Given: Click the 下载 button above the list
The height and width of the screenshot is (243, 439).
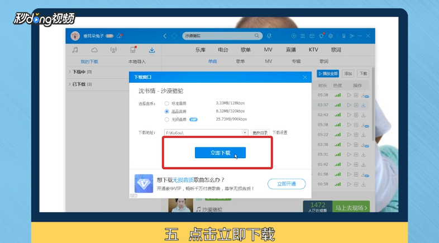Looking at the screenshot, I should point(363,74).
